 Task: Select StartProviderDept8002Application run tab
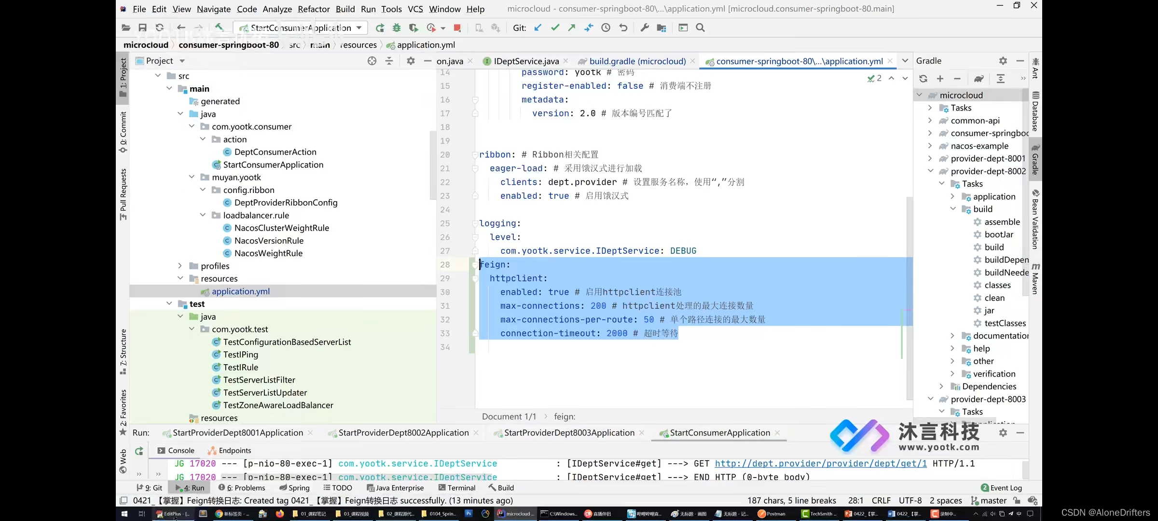tap(403, 433)
